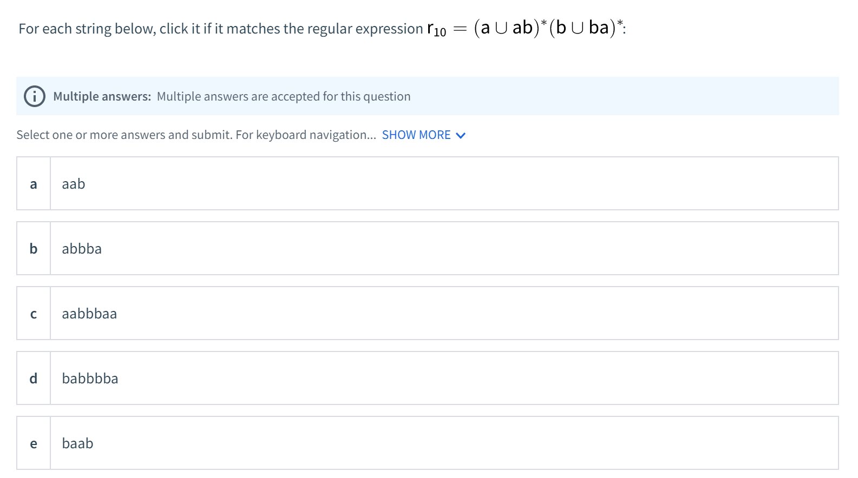Image resolution: width=858 pixels, height=478 pixels.
Task: Click the 'Select one or more answers' instruction text
Action: (125, 135)
